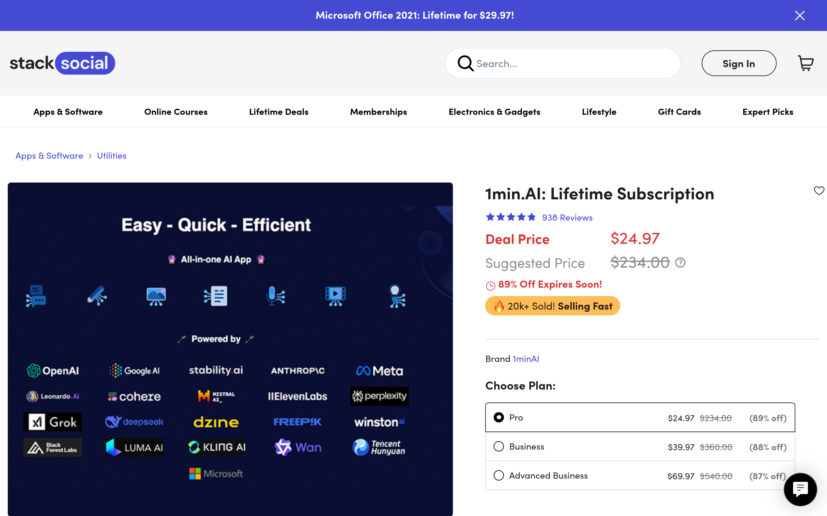Click the Business plan $39.97 price
827x516 pixels.
pyautogui.click(x=681, y=447)
